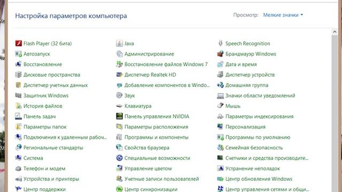Click the Устройства и принтеры icon

point(19,179)
